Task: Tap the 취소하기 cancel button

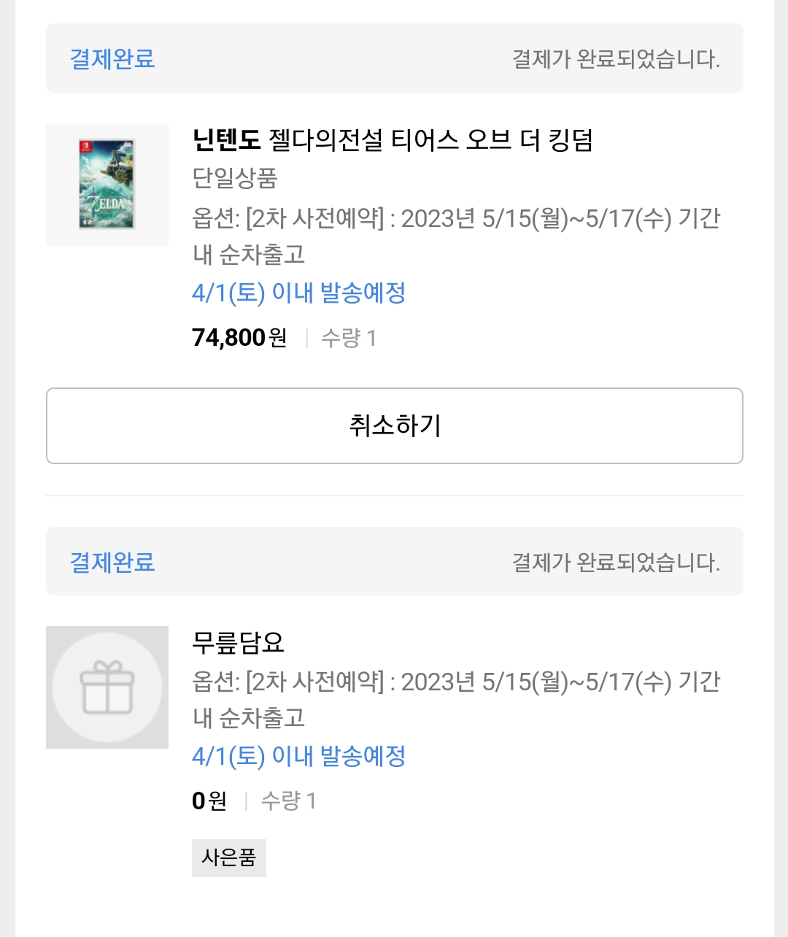Action: pos(395,425)
